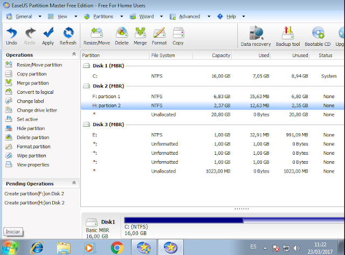Select the 1023,00 MB Unallocated row
The height and width of the screenshot is (255, 345).
[x=213, y=171]
